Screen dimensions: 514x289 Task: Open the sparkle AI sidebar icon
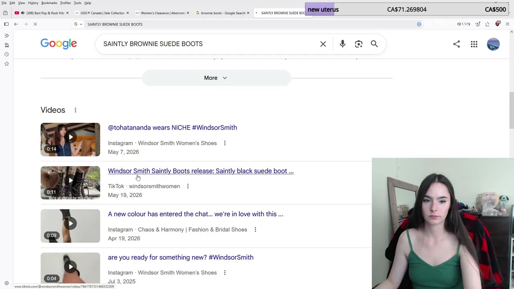click(x=6, y=36)
